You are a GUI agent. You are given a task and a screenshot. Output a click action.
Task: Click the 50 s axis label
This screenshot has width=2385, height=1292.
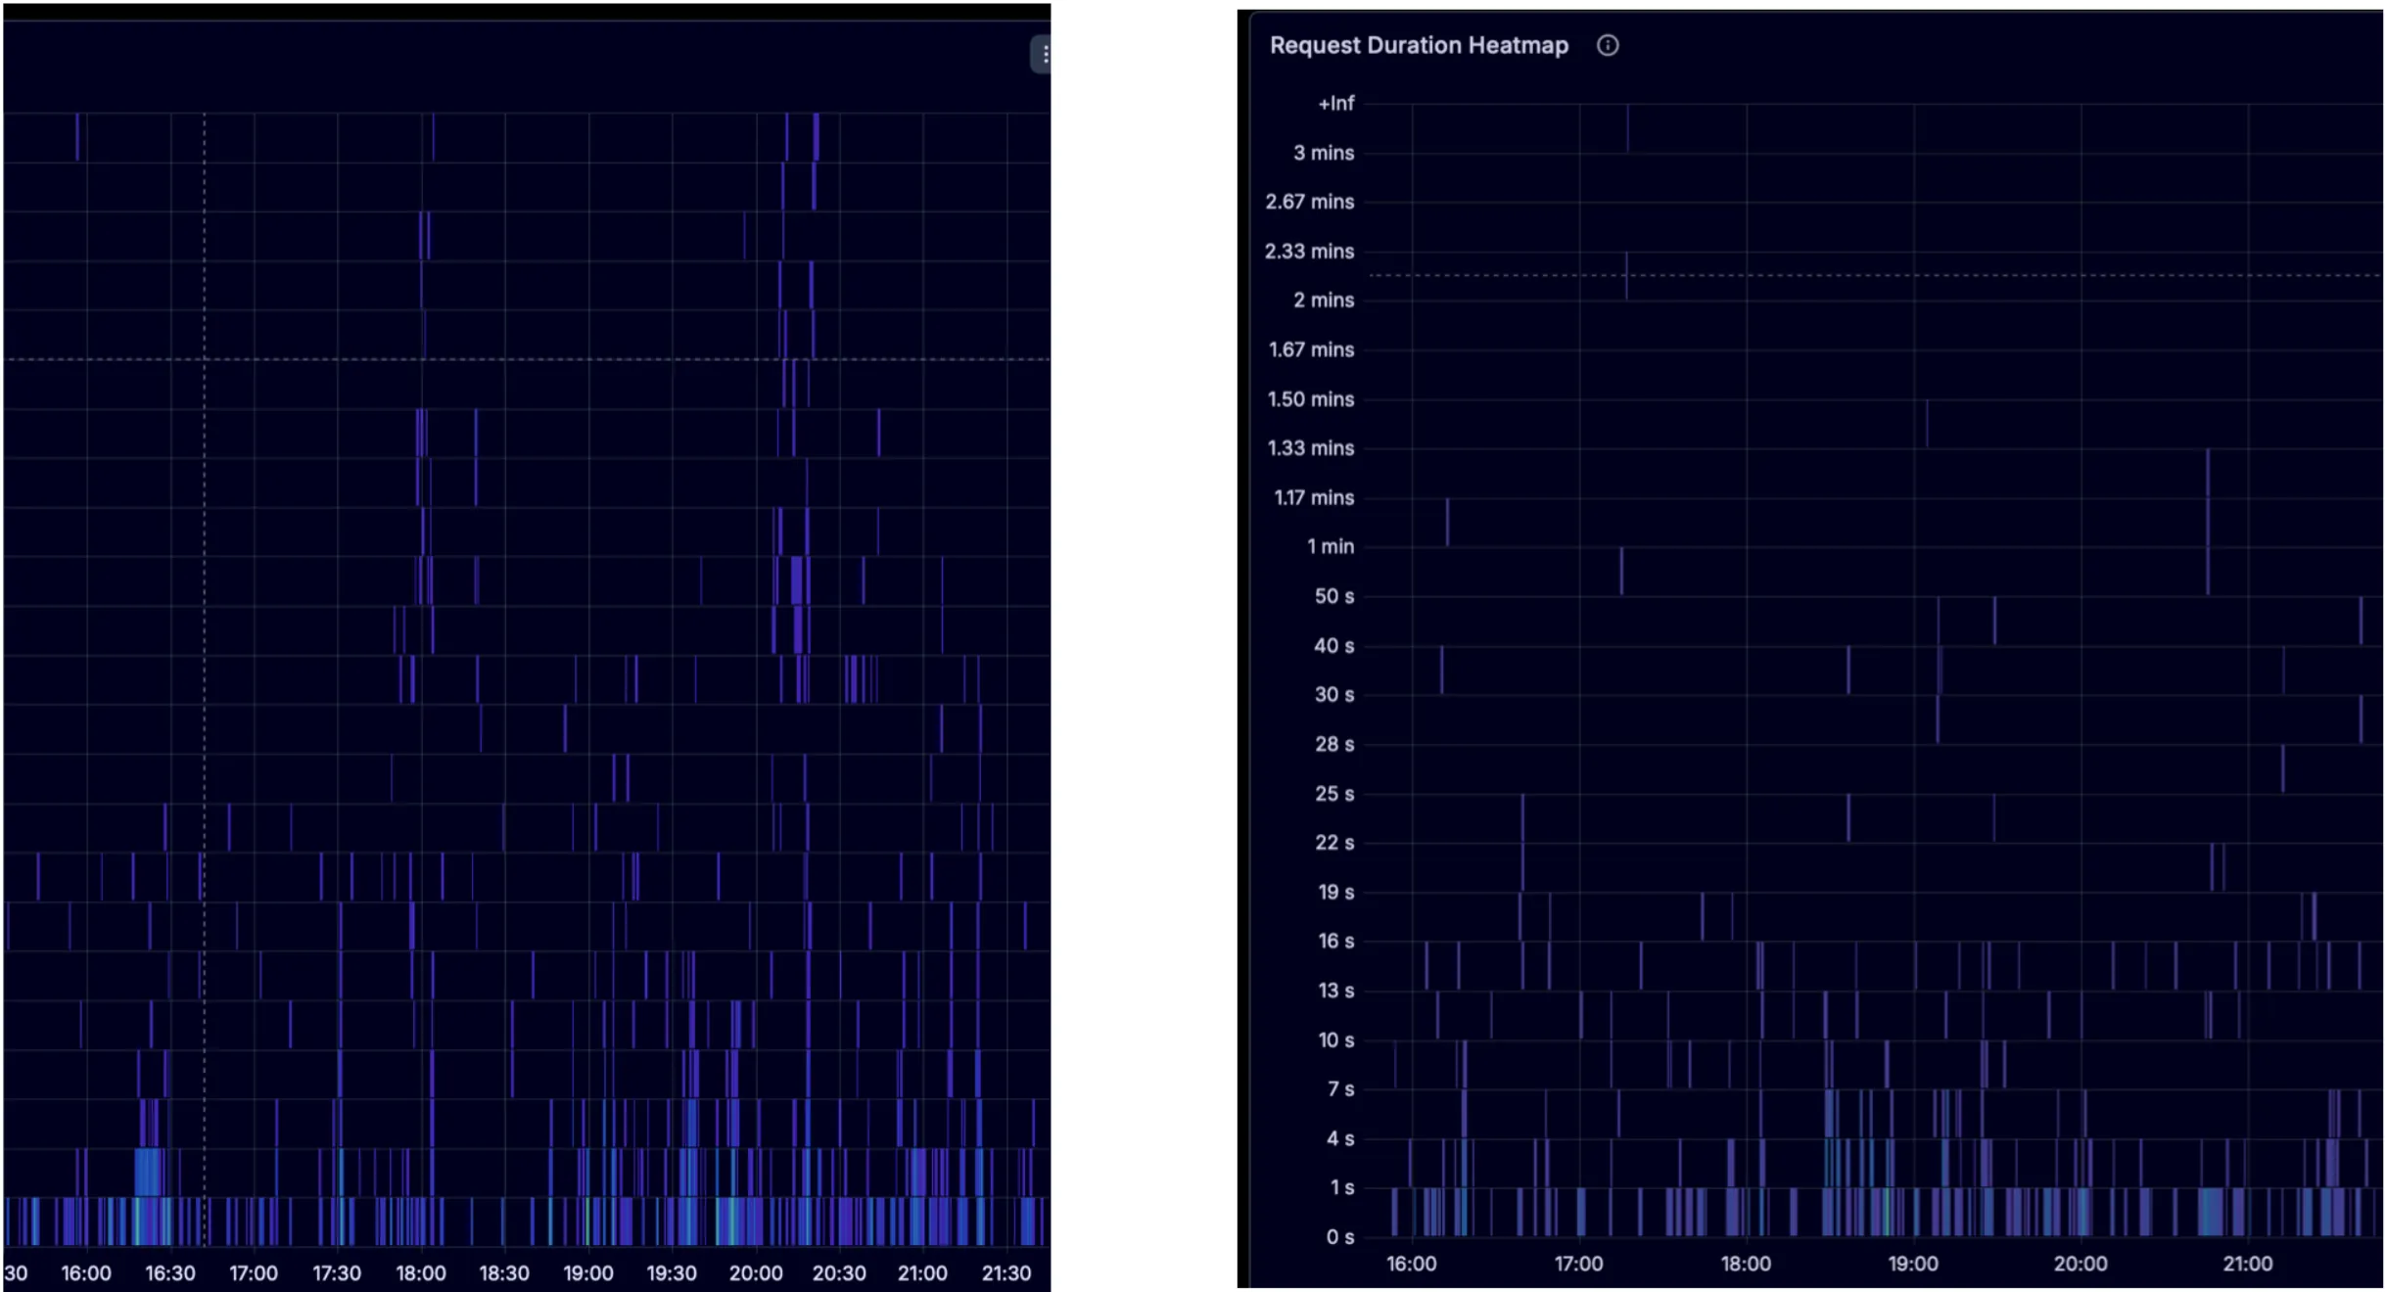(1334, 596)
